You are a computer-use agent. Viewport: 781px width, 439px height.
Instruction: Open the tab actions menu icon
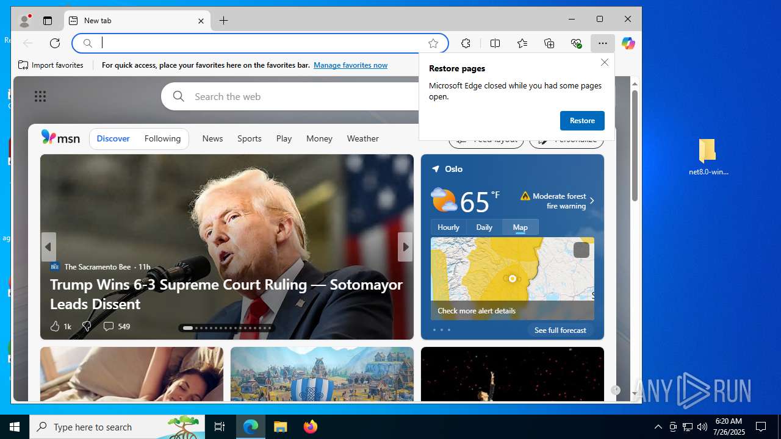(x=48, y=21)
